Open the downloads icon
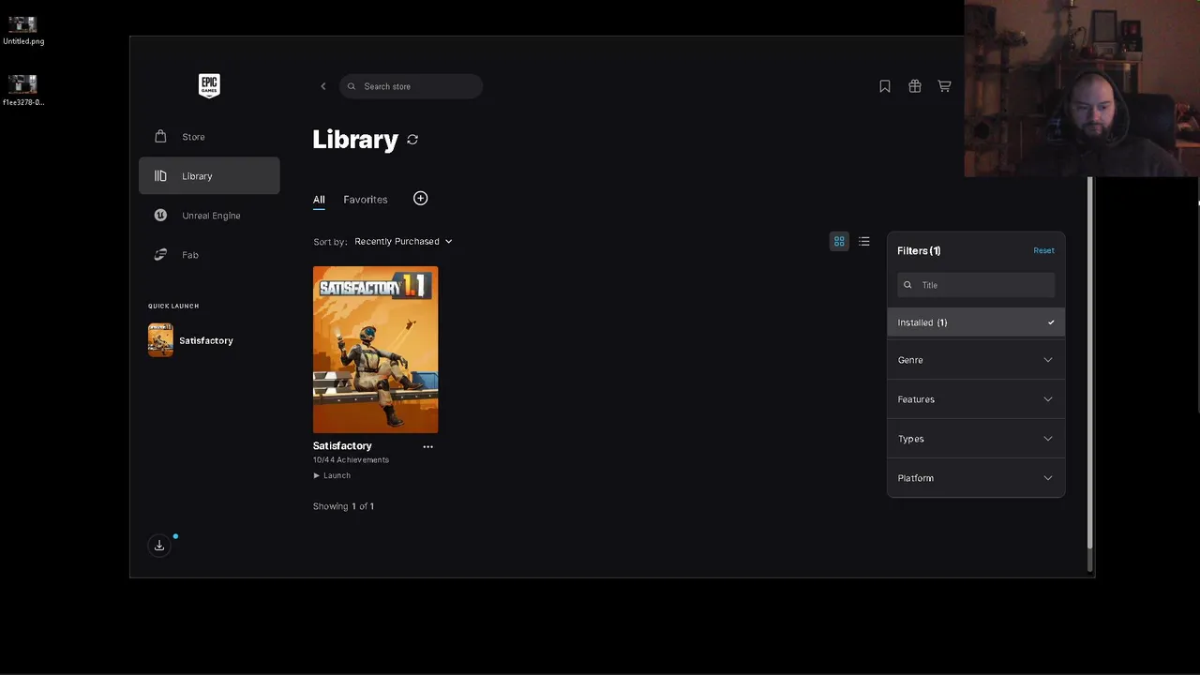1200x675 pixels. tap(159, 546)
